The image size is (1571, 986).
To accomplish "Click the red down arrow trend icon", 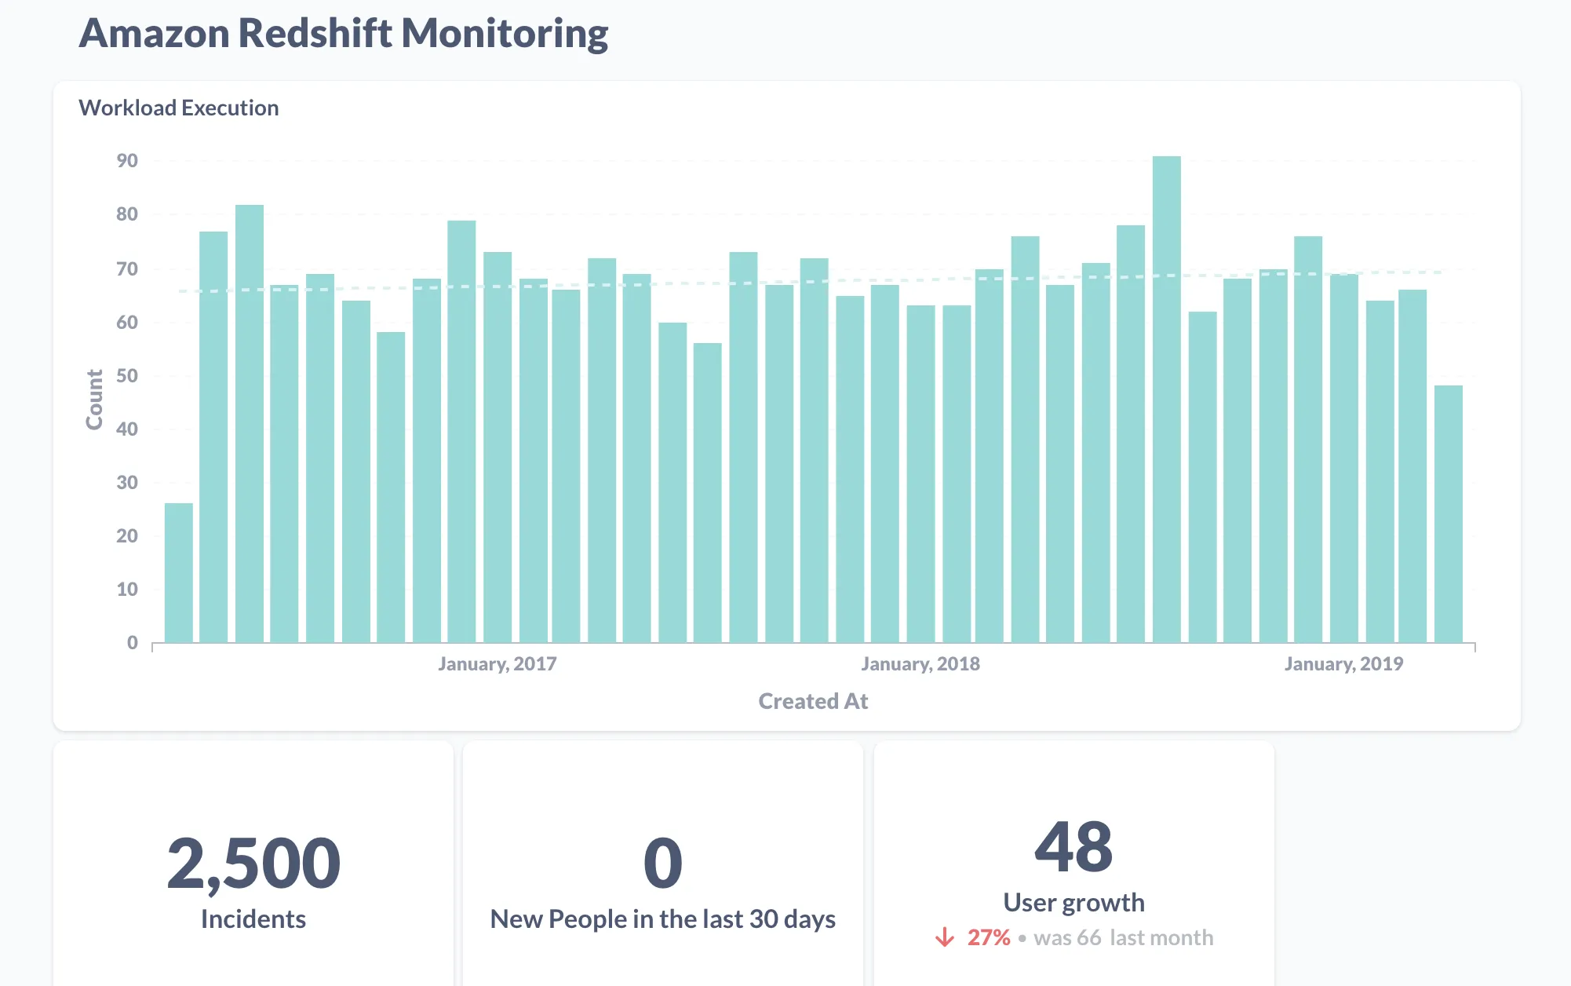I will (x=945, y=937).
